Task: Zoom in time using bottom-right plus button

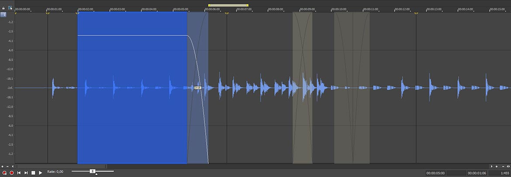Action: (x=497, y=167)
